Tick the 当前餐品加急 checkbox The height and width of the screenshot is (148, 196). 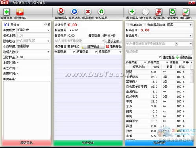coord(145,25)
